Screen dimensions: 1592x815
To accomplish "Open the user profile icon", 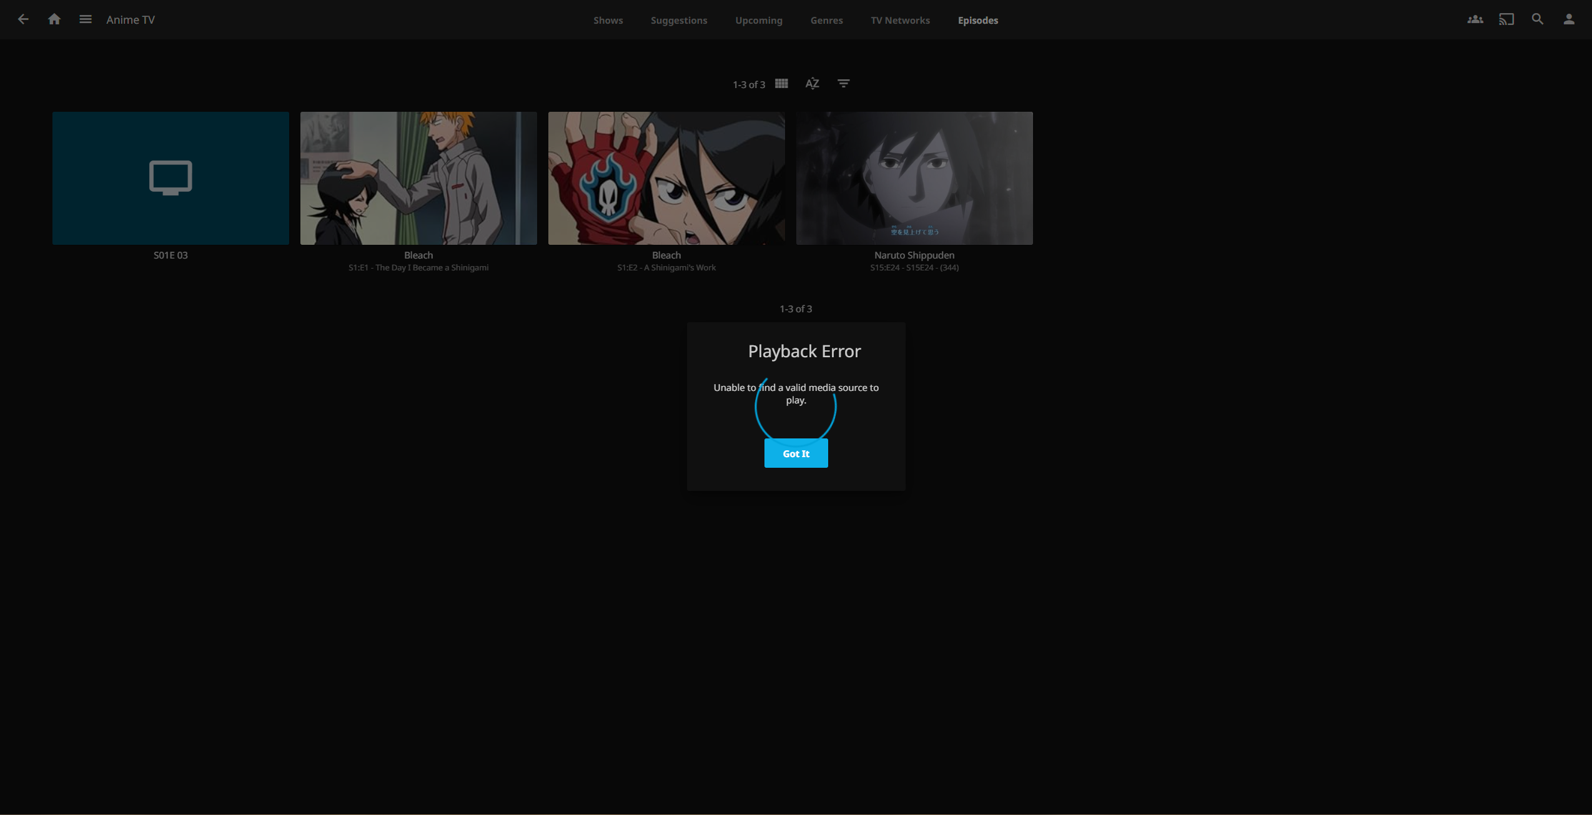I will tap(1568, 19).
